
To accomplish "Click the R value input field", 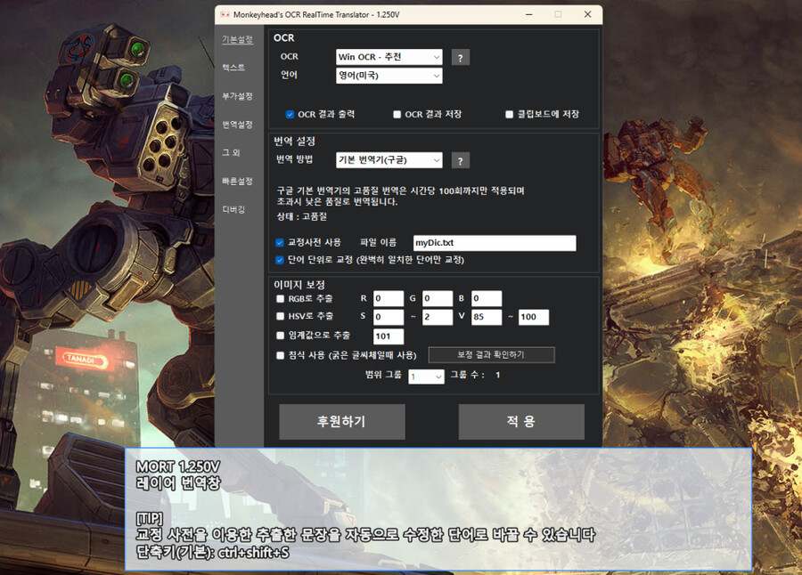I will tap(389, 298).
